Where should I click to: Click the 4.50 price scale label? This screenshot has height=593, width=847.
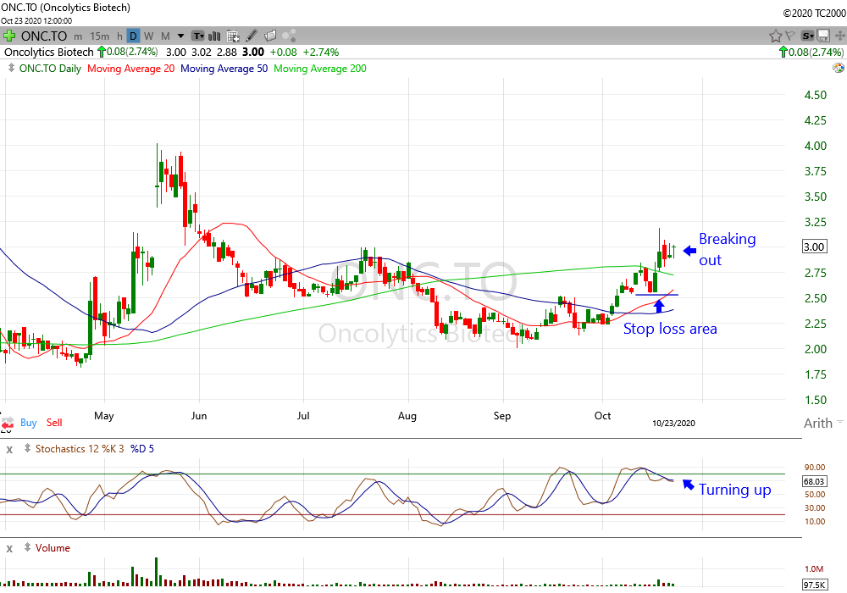click(x=815, y=95)
